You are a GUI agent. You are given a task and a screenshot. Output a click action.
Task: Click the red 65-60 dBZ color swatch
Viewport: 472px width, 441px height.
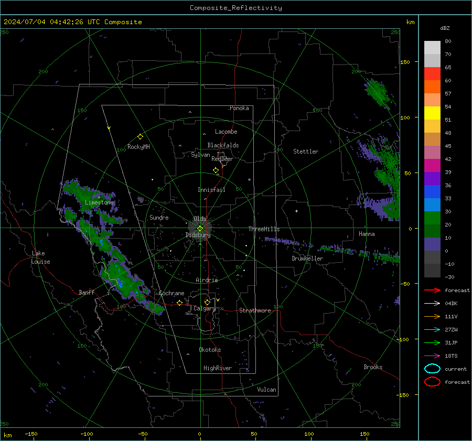tap(432, 73)
